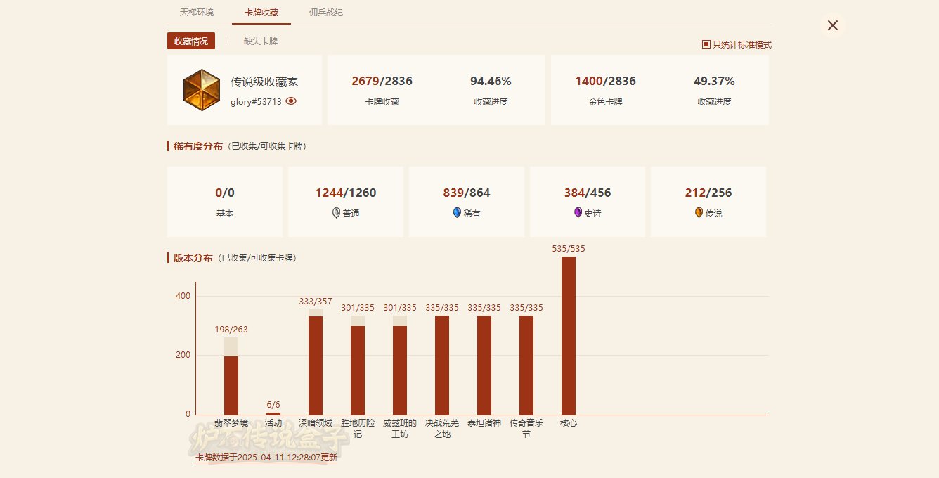Toggle the eye icon beside glory#53713

click(291, 101)
